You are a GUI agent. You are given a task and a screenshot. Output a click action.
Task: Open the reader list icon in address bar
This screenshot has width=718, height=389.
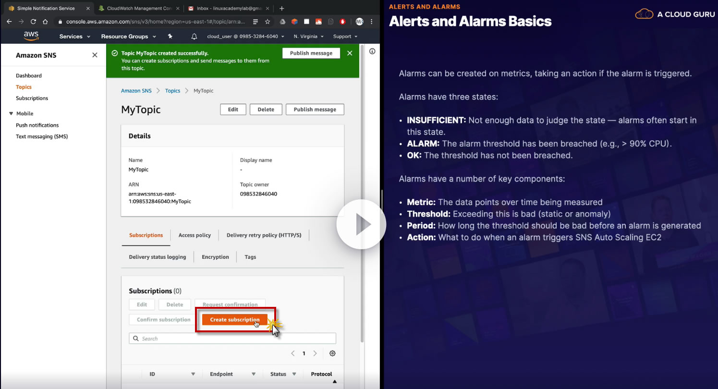tap(256, 22)
